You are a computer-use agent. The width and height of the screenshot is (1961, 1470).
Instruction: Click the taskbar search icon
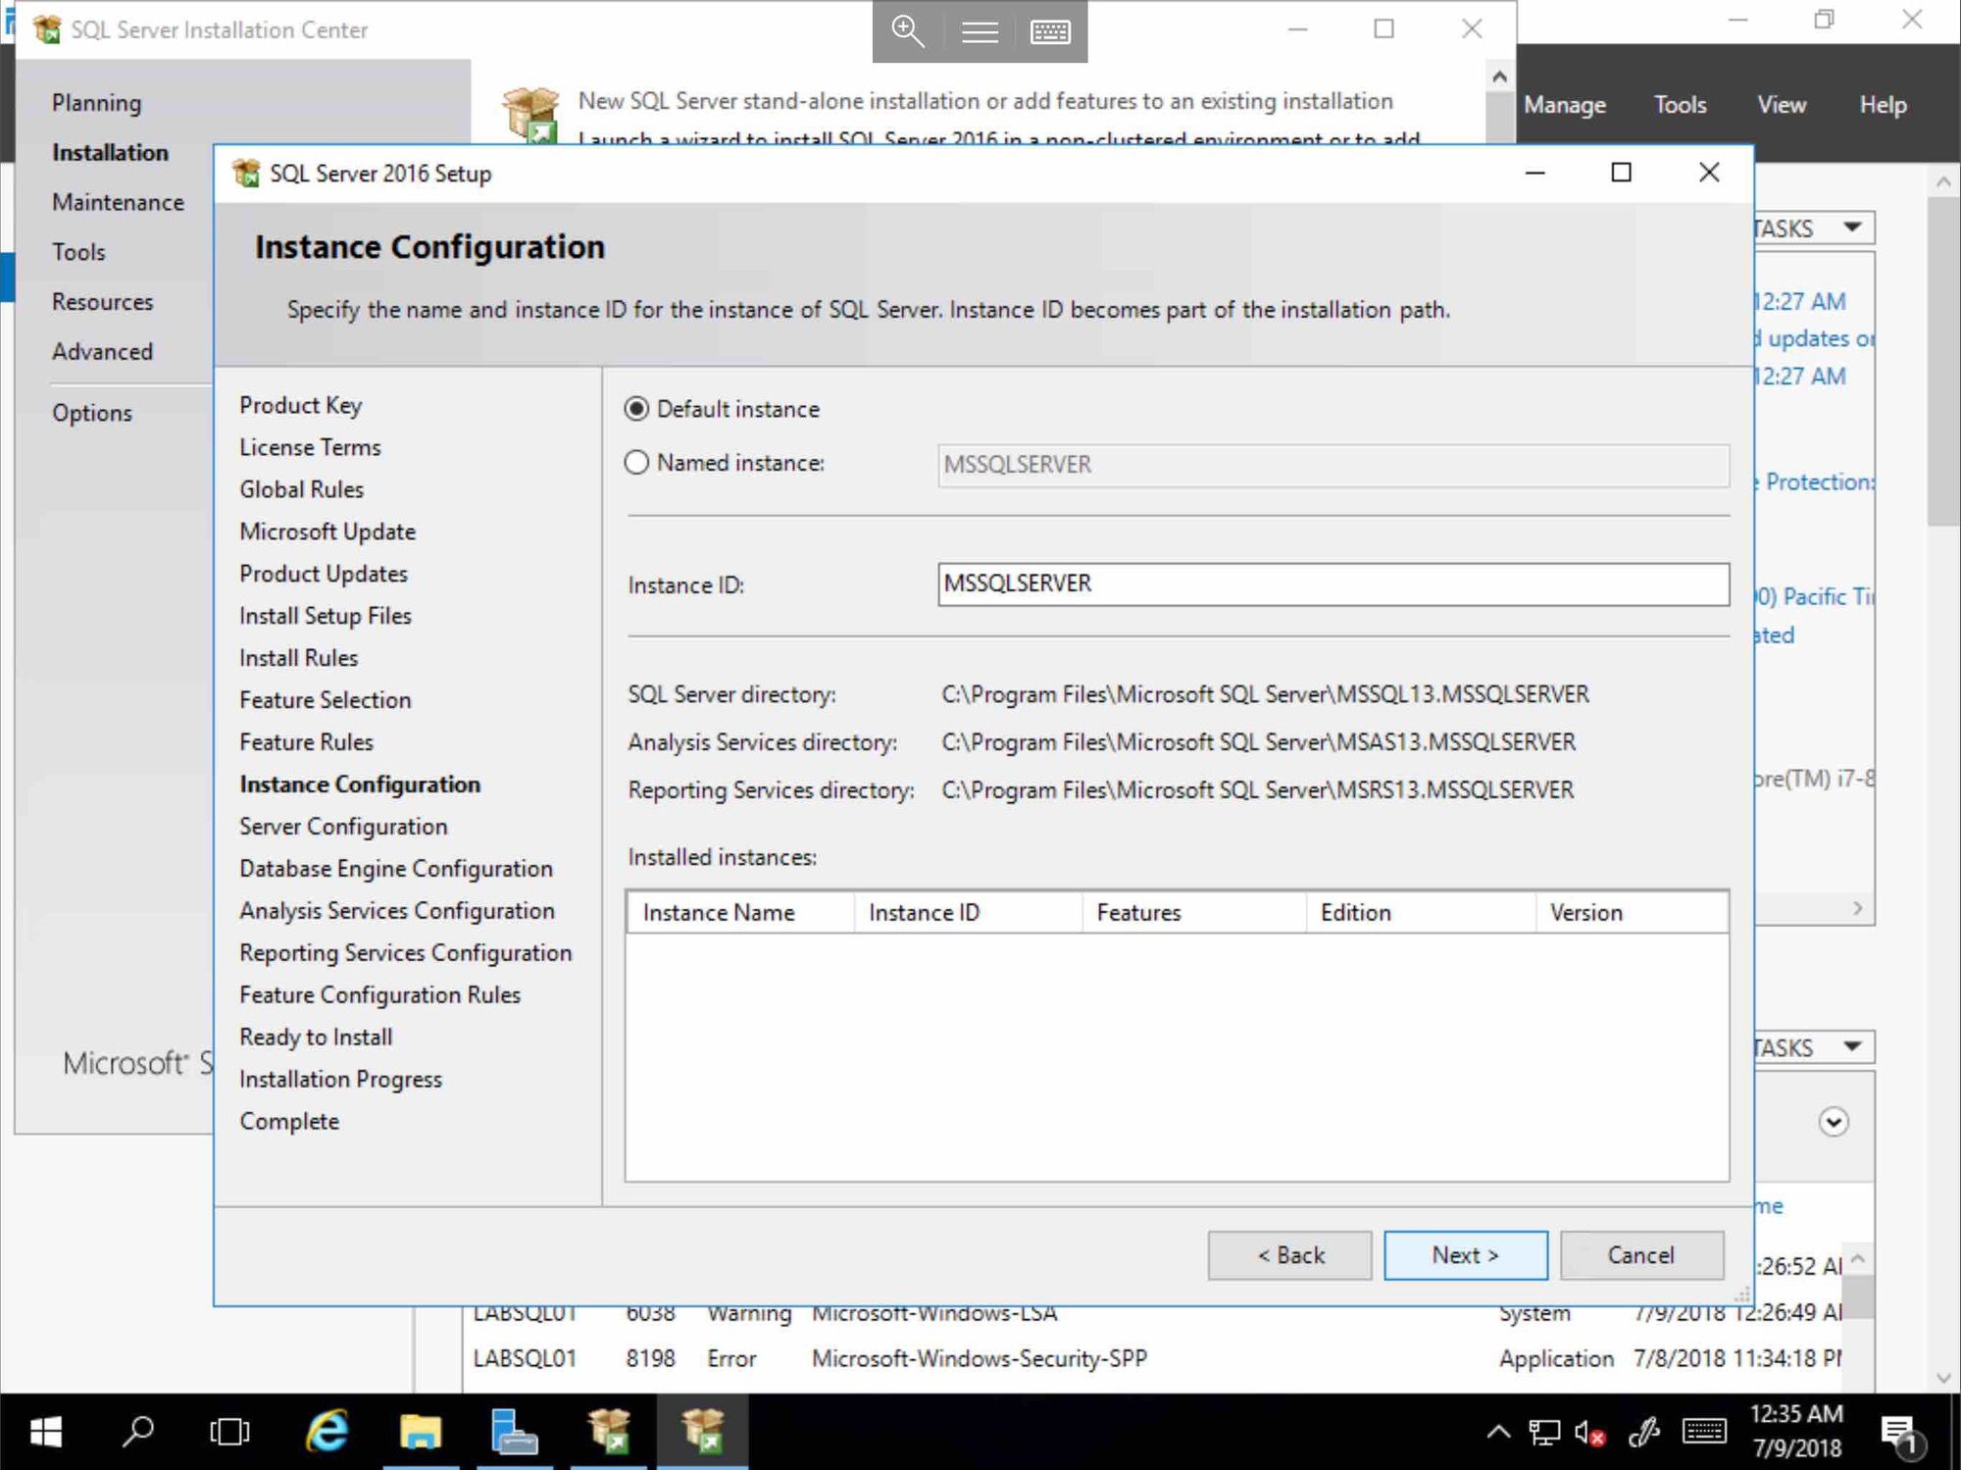(x=138, y=1433)
